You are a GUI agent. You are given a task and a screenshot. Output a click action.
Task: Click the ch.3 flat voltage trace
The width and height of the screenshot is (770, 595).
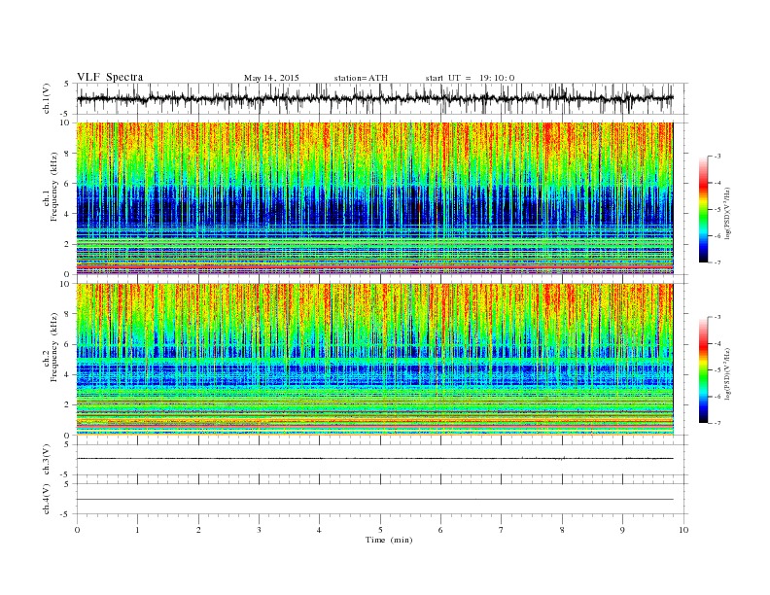coord(374,459)
